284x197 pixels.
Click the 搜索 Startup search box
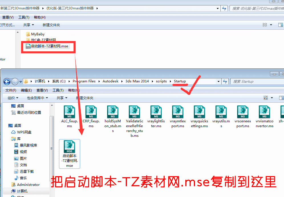257,82
